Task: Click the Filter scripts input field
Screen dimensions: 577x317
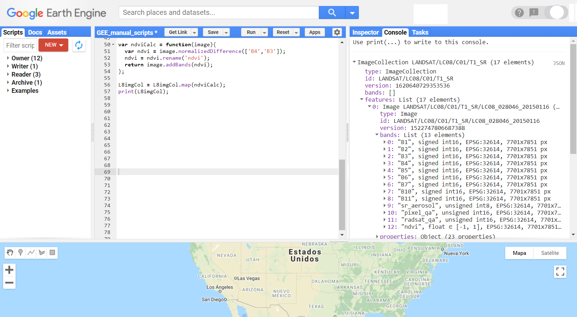Action: click(x=20, y=45)
